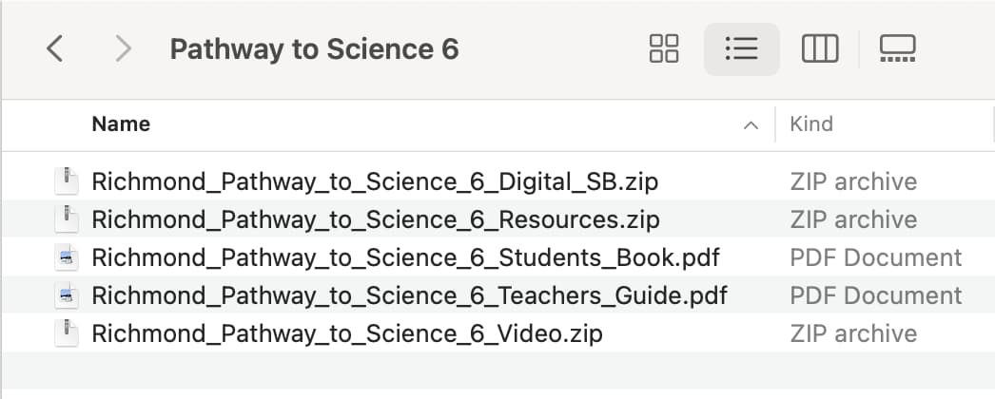Viewport: 995px width, 399px height.
Task: Click the Students_Book.pdf document icon
Action: (x=66, y=257)
